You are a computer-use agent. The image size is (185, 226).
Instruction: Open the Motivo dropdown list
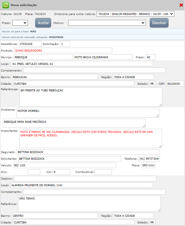coord(107,23)
